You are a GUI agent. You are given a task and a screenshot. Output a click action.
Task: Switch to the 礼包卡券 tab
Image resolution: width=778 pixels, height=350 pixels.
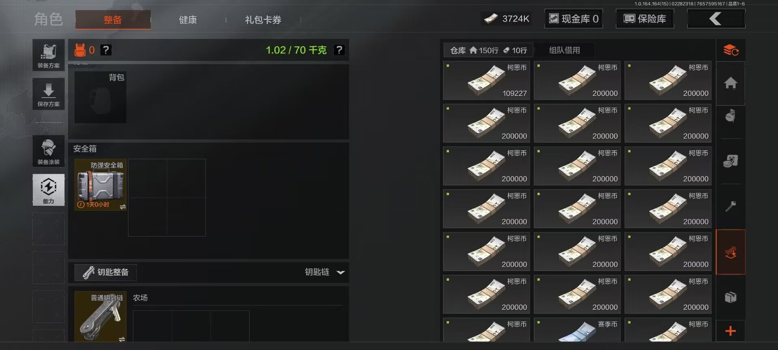[x=263, y=19]
